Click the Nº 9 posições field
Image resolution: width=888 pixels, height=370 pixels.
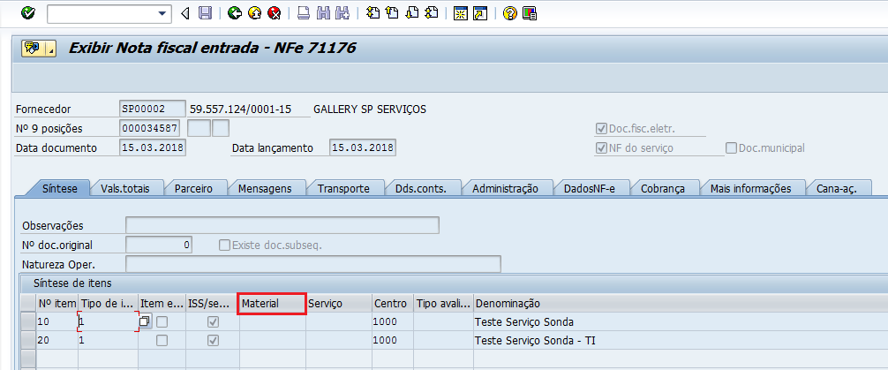(150, 128)
